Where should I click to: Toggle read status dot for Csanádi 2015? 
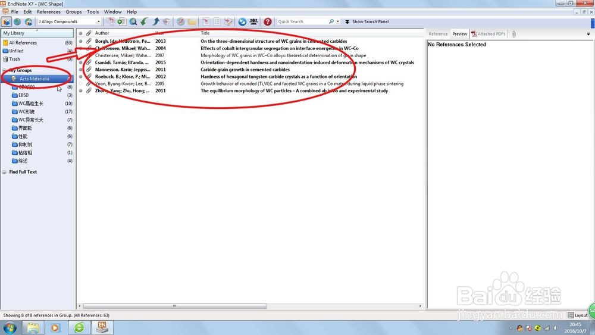pos(80,62)
